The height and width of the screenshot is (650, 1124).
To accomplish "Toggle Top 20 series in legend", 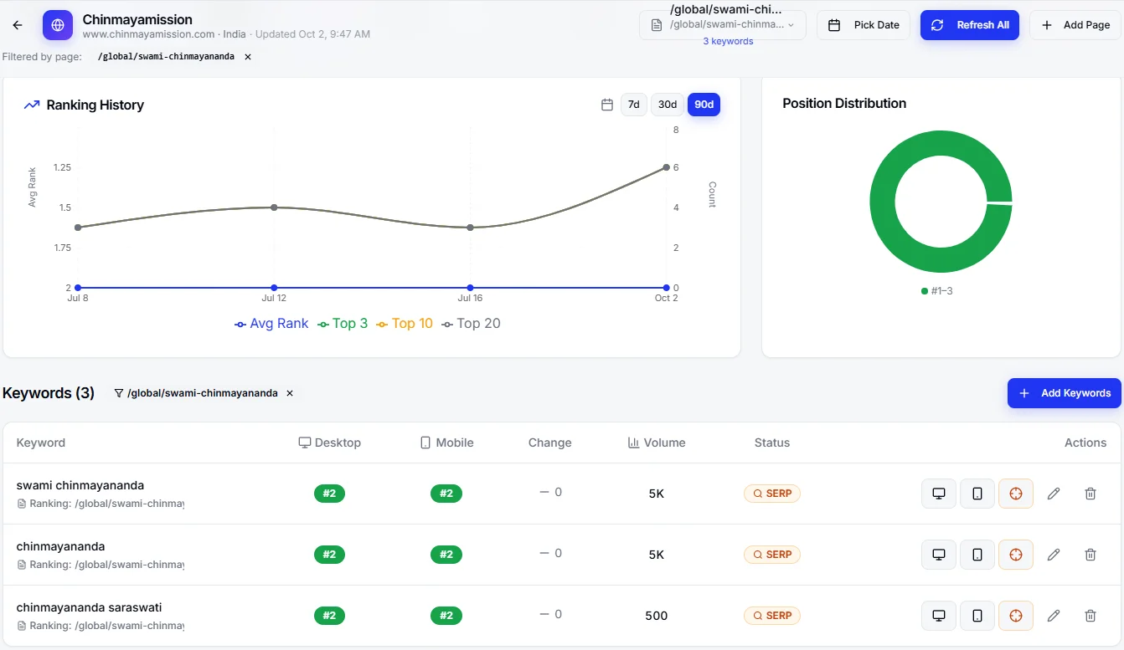I will point(472,324).
